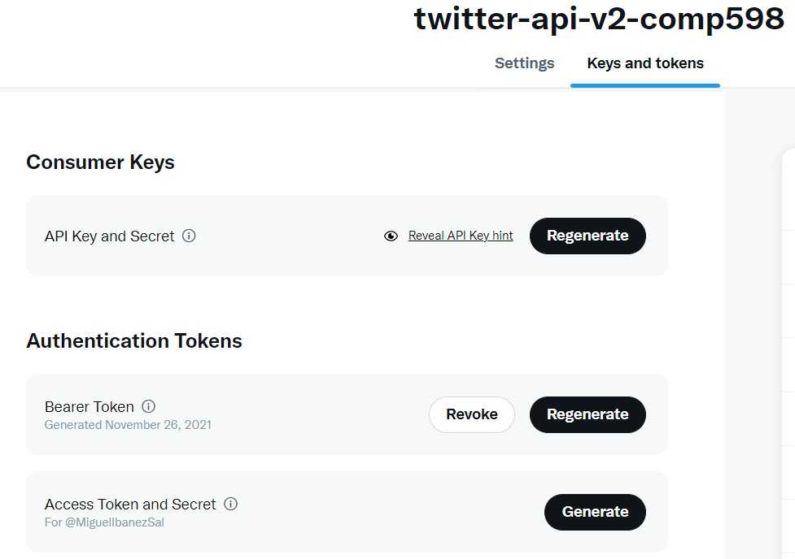Click the For @MiguelIbanezSal username text
The height and width of the screenshot is (559, 795).
[104, 522]
